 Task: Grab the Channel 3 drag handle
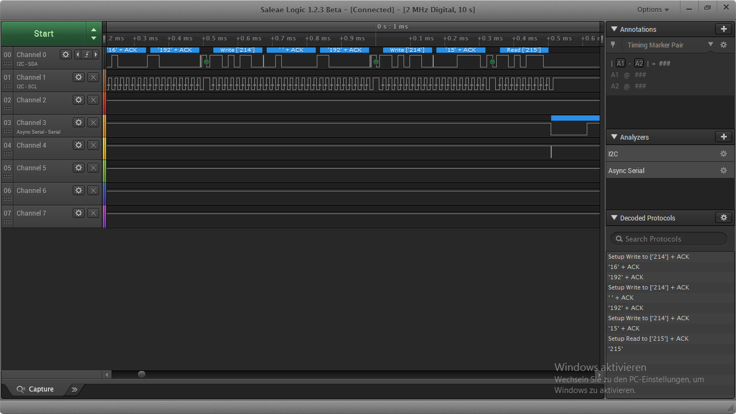click(x=7, y=131)
